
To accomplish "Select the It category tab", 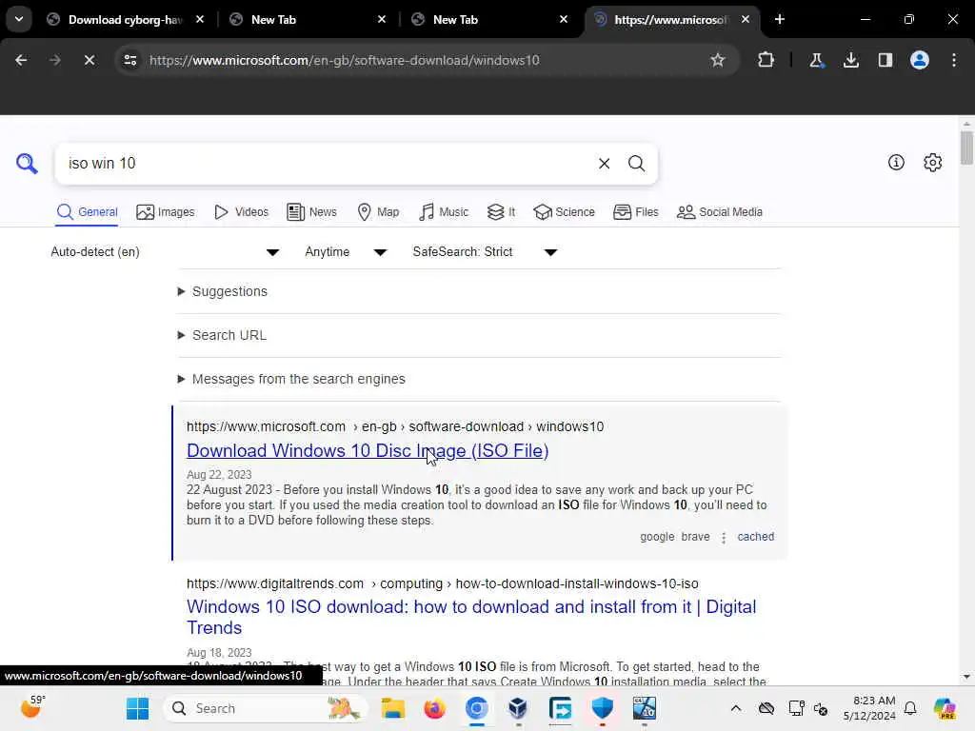I will (x=501, y=212).
